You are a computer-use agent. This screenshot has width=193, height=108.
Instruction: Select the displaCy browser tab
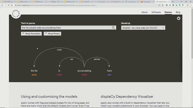(163, 2)
